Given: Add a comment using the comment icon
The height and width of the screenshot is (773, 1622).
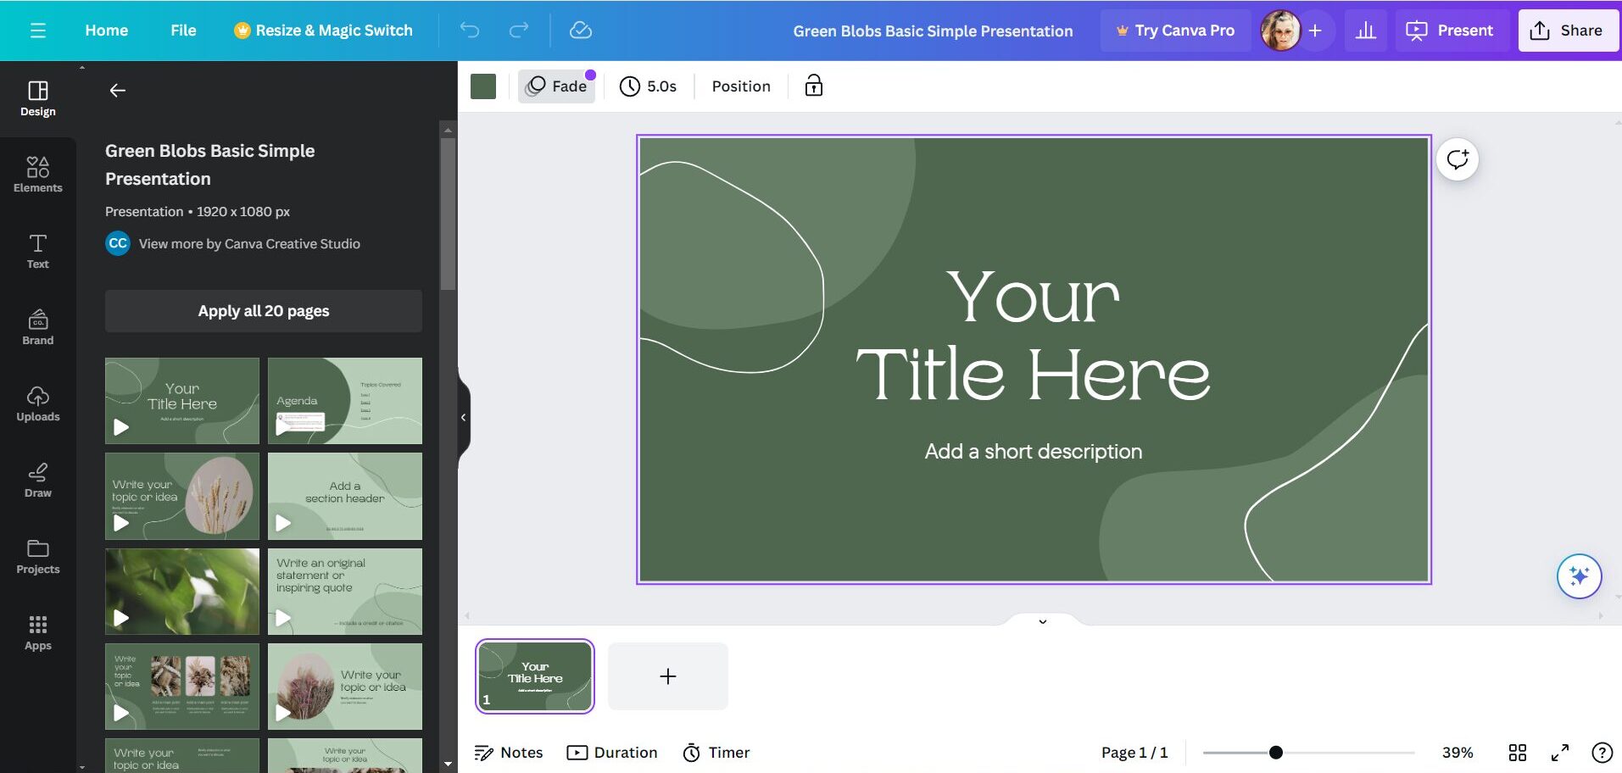Looking at the screenshot, I should point(1458,159).
